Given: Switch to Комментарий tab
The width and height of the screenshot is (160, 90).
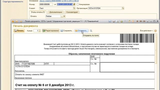Looking at the screenshot, I should click(x=72, y=12).
